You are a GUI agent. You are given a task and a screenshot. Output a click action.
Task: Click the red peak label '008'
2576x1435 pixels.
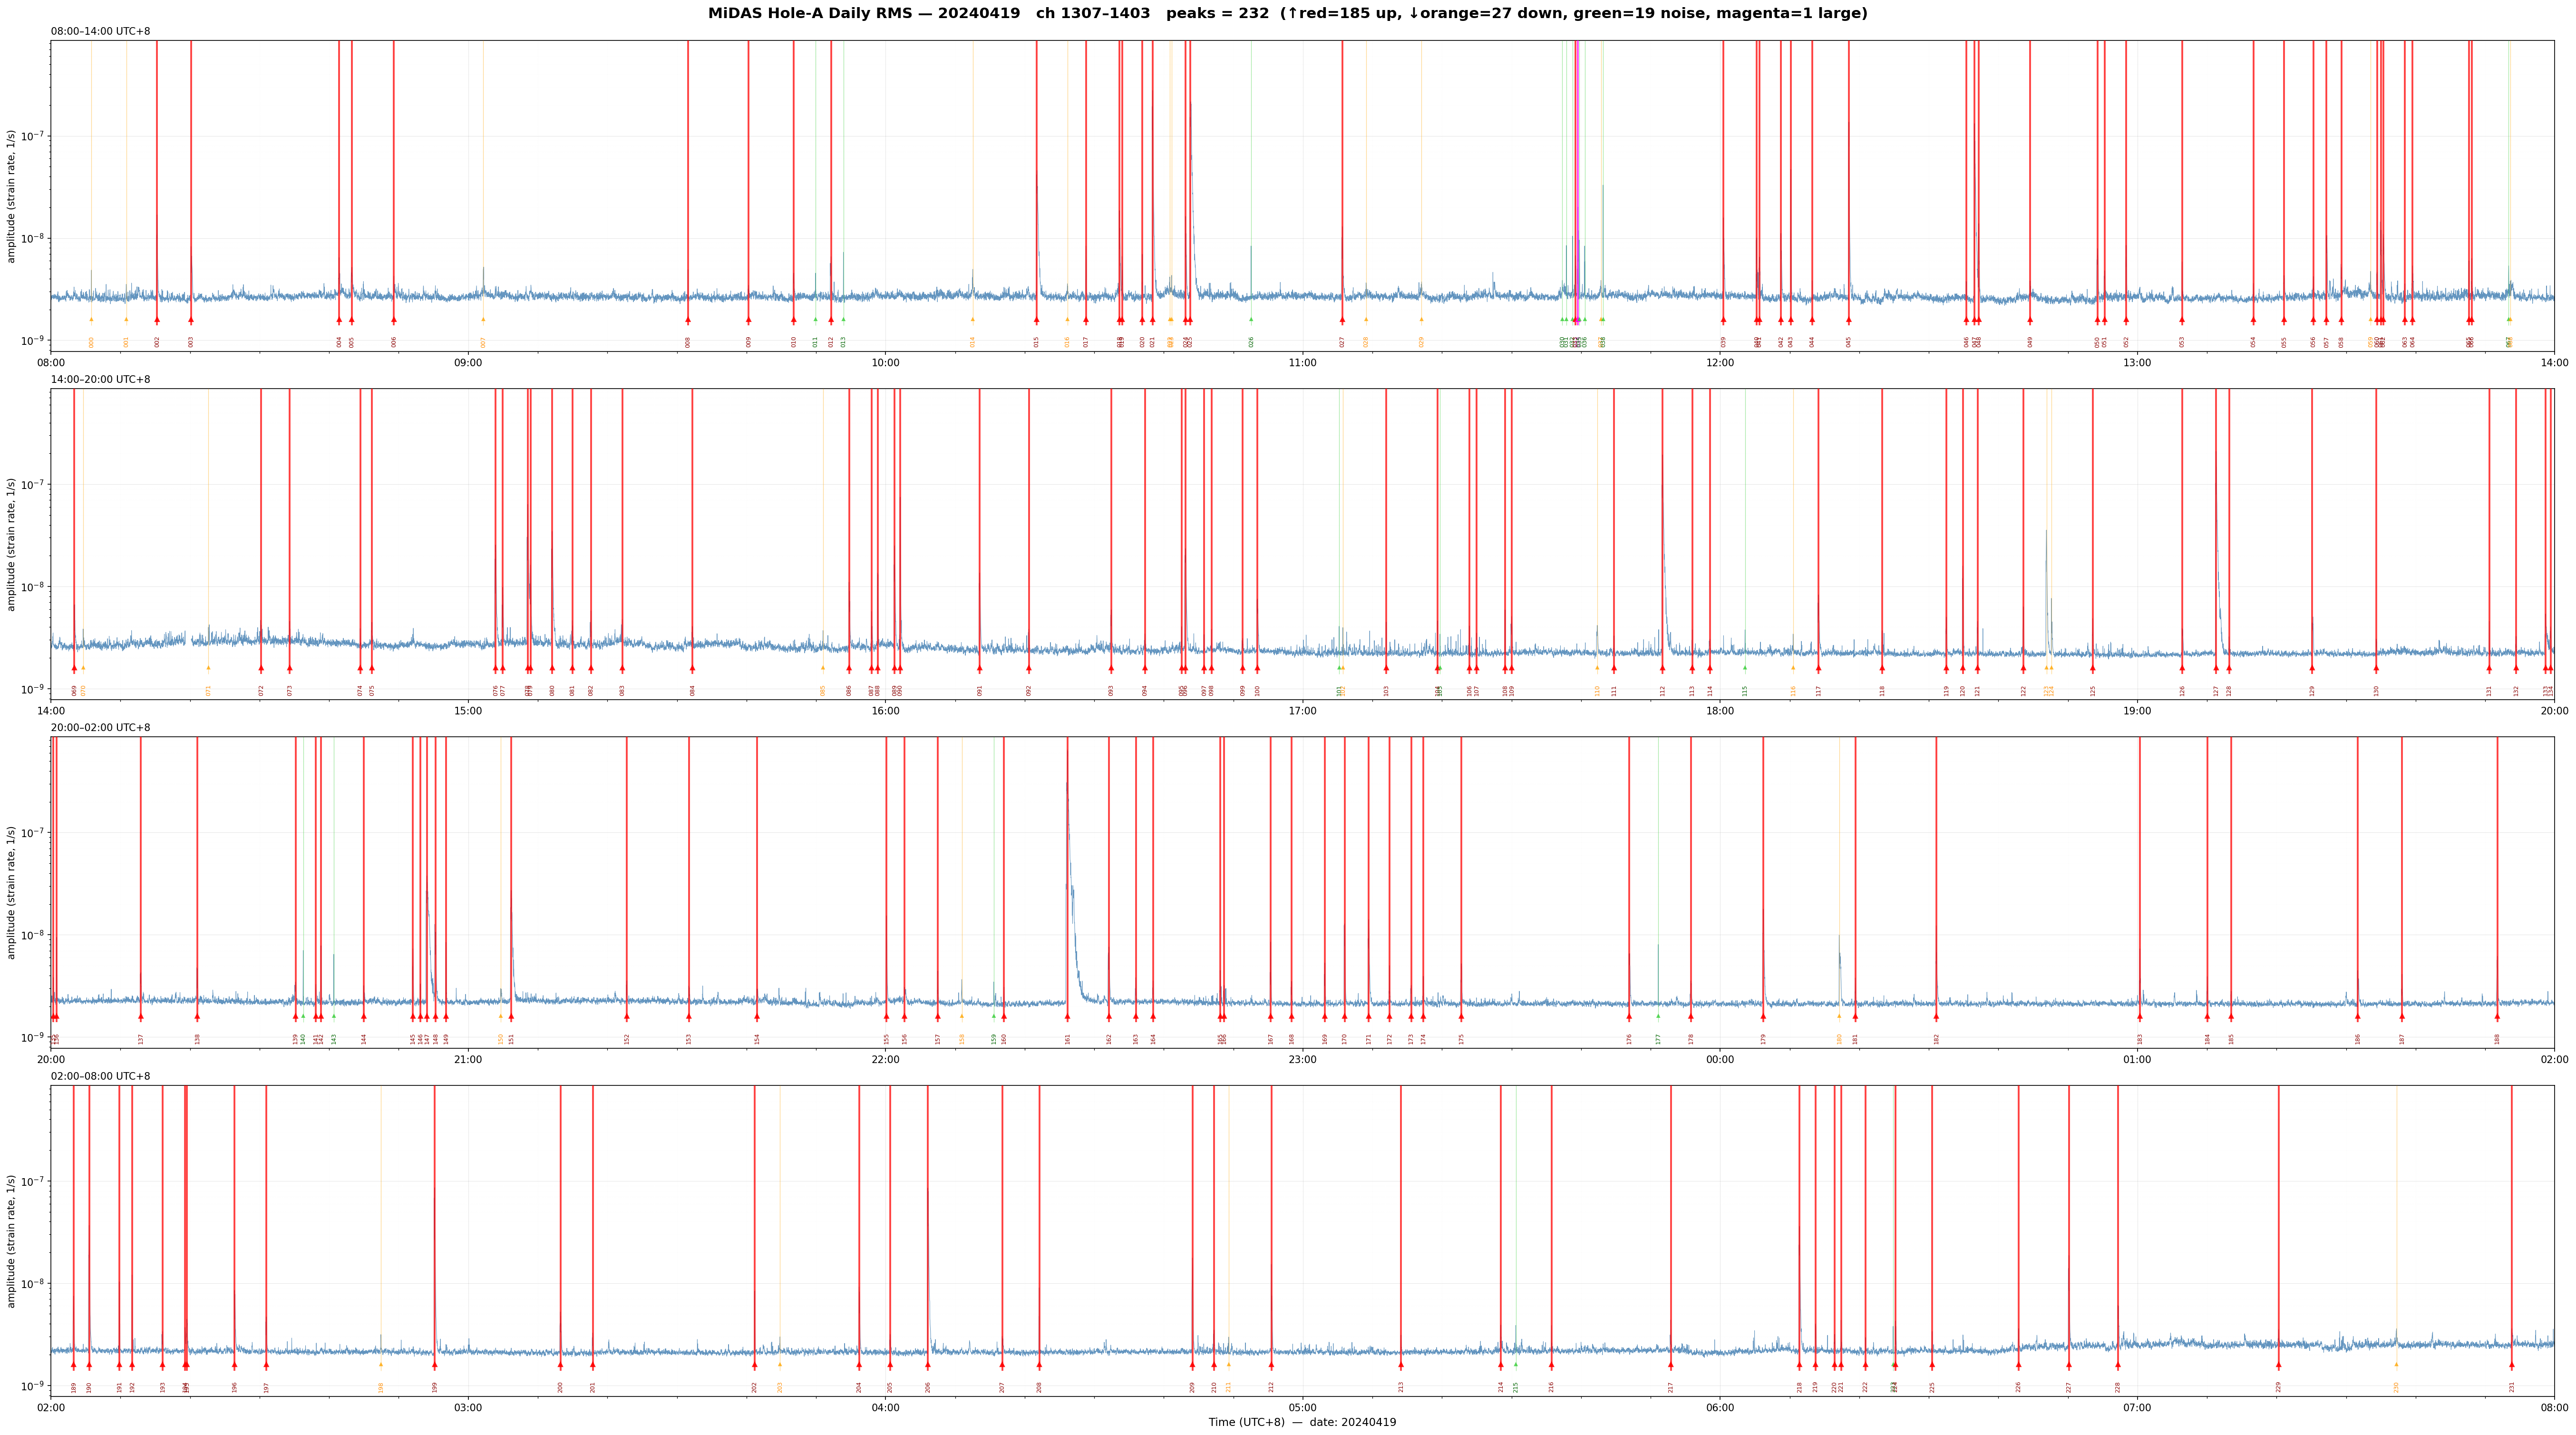688,342
